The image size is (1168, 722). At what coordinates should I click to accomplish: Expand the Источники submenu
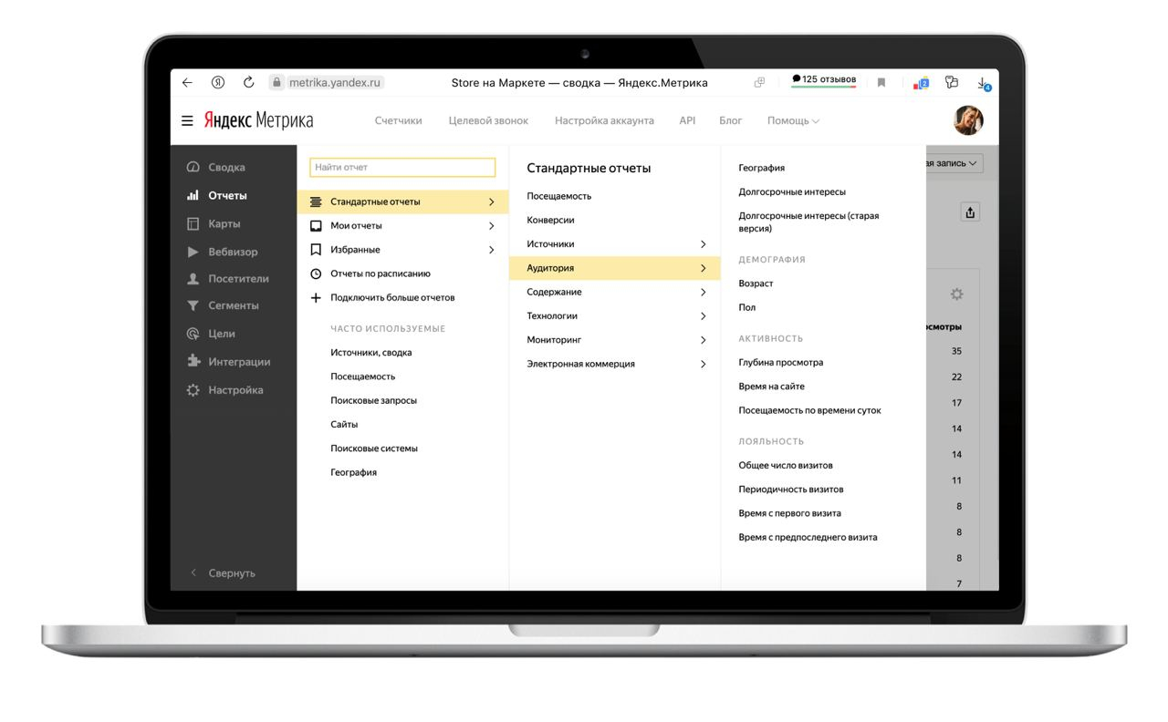pyautogui.click(x=615, y=244)
